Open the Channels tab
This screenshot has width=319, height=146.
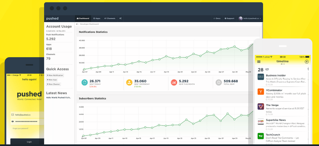click(110, 18)
